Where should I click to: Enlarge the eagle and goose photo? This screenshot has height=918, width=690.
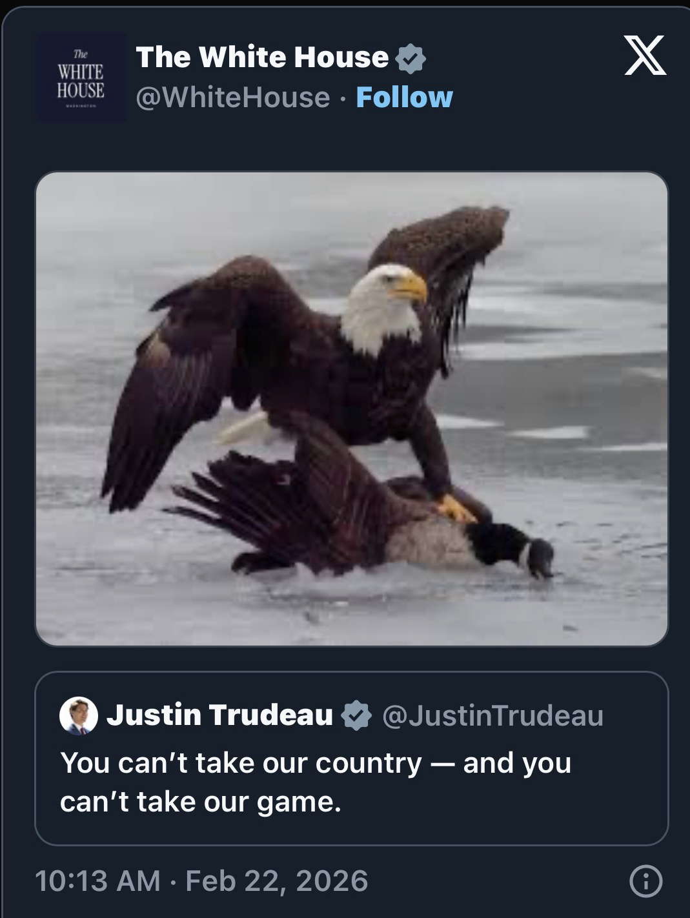(x=352, y=409)
